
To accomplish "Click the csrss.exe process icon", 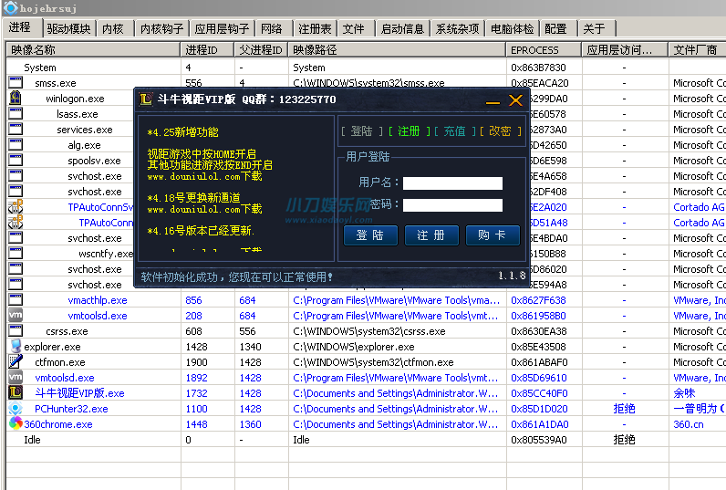I will (x=16, y=330).
